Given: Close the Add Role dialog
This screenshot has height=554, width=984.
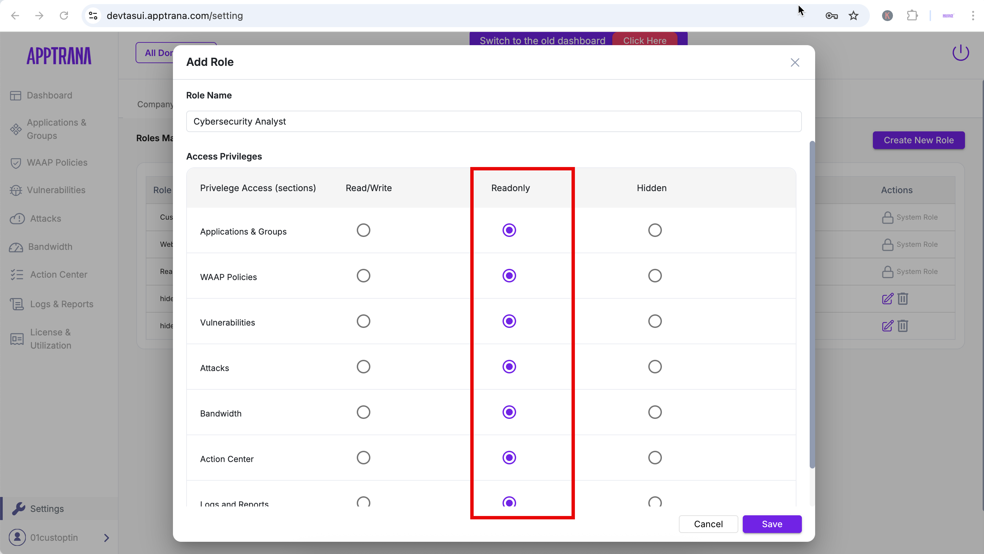Looking at the screenshot, I should (795, 62).
